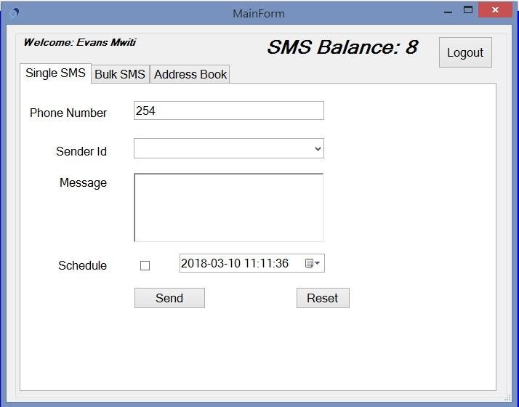Switch to the Single SMS tab

(55, 73)
